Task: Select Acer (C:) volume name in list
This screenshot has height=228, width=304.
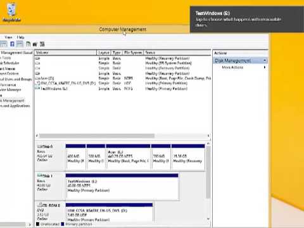Action: tap(47, 79)
